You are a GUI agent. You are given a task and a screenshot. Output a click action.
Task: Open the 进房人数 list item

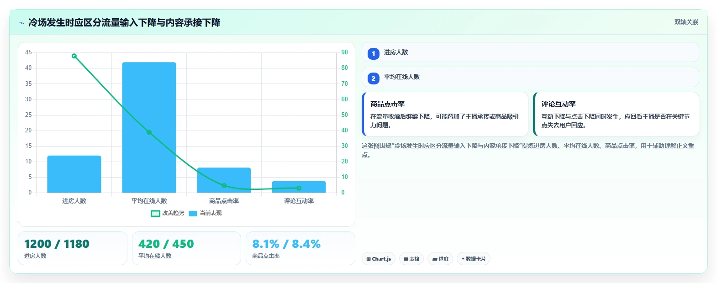pyautogui.click(x=530, y=52)
